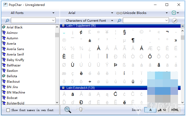Select the division sign ÷ character

pos(90,82)
